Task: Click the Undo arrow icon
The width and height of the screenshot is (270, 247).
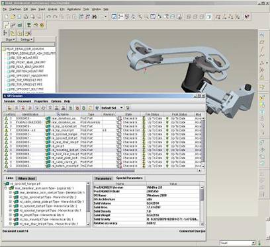Action: tap(49, 17)
